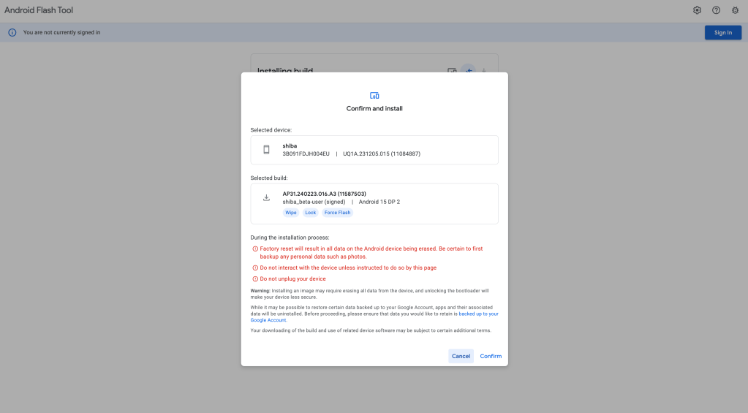
Task: Click the bug report icon
Action: pos(735,10)
